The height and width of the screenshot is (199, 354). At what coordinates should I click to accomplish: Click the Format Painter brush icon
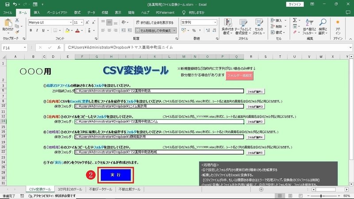(x=17, y=32)
